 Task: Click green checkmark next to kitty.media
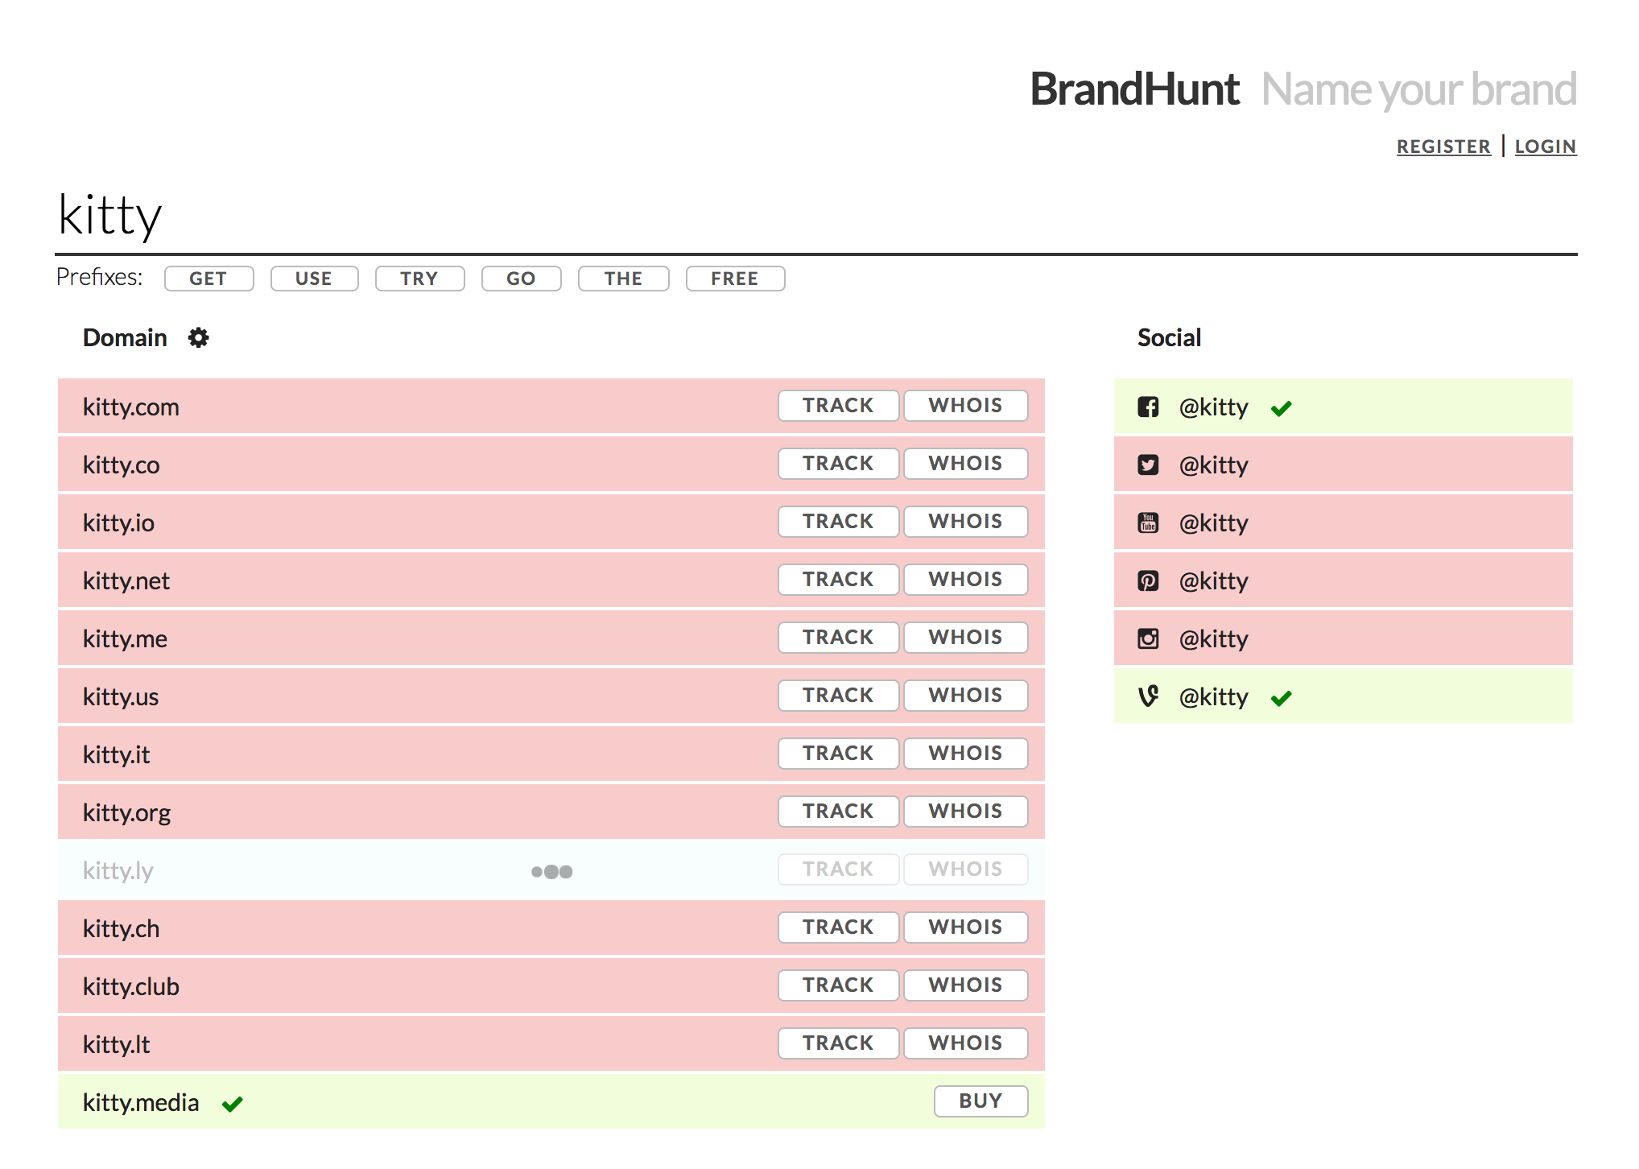click(x=233, y=1104)
